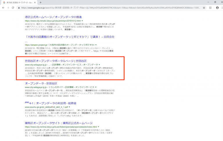Select the 東京都 図書館 オープンデータ Google tab
Image resolution: width=223 pixels, height=141 pixels.
(x=19, y=2)
